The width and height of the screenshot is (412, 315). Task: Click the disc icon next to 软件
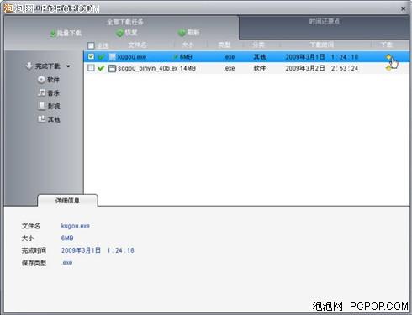[x=41, y=80]
